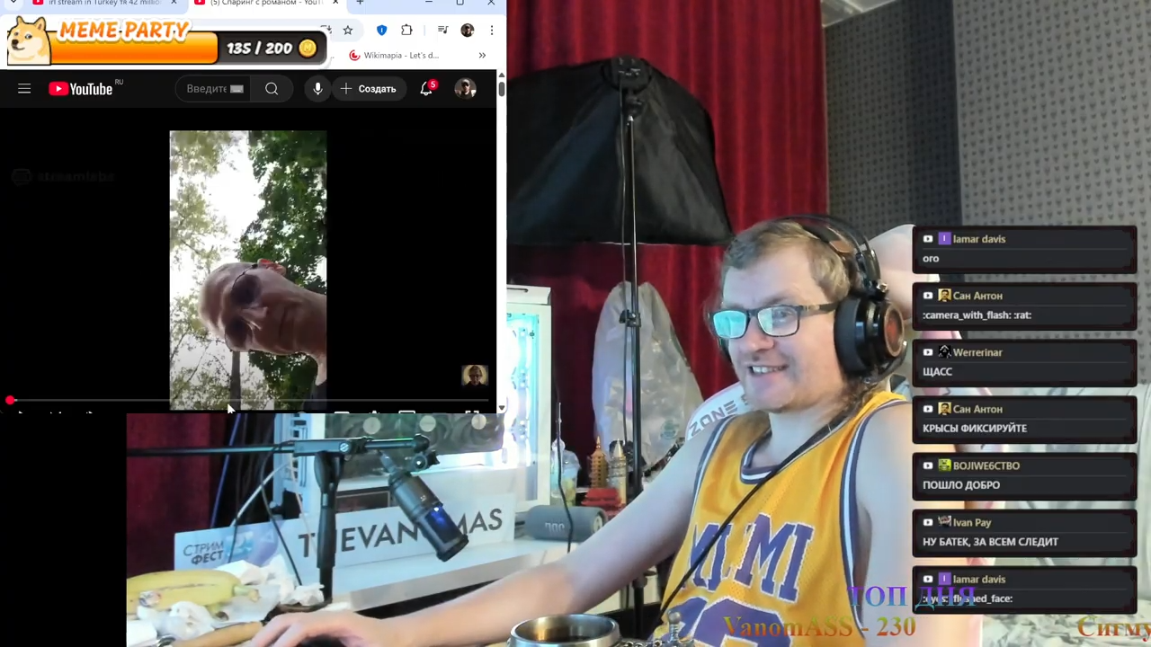Image resolution: width=1151 pixels, height=647 pixels.
Task: Click the page vertical scrollbar thumb
Action: coord(501,89)
